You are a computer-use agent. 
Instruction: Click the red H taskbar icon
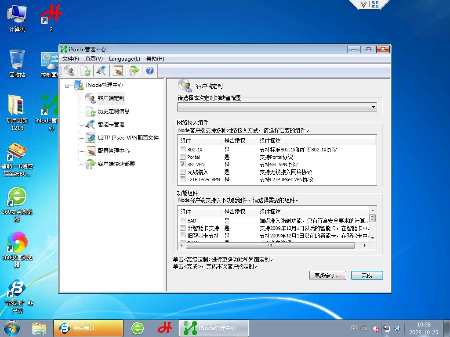165,328
